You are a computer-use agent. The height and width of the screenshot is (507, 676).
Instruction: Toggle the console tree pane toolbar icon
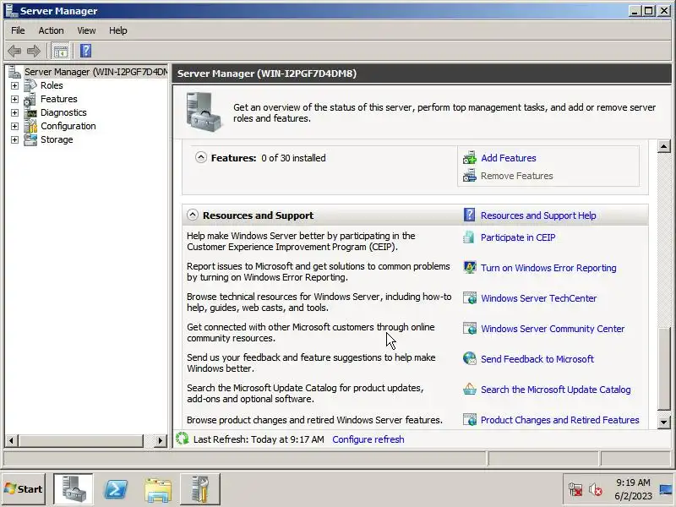pos(60,51)
